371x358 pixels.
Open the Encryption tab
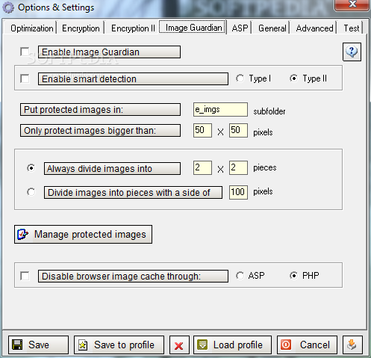click(x=81, y=28)
